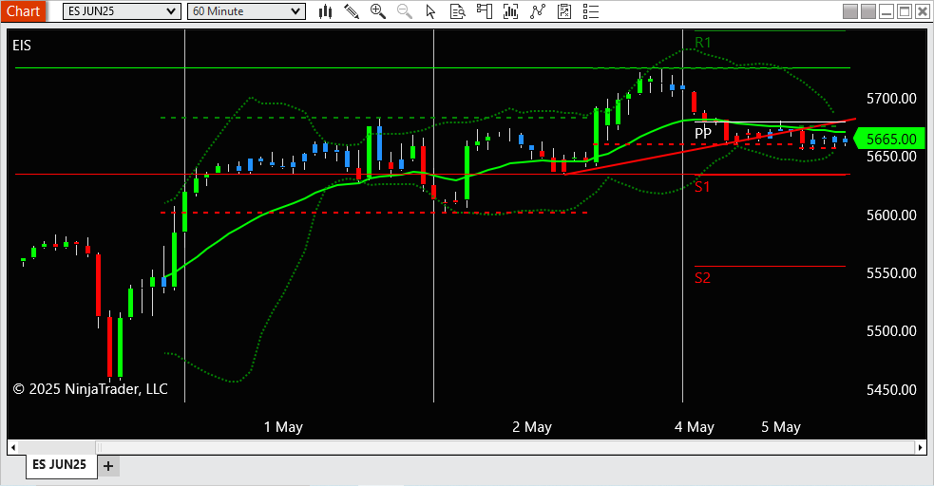934x486 pixels.
Task: Click the S2 pivot label
Action: click(702, 278)
